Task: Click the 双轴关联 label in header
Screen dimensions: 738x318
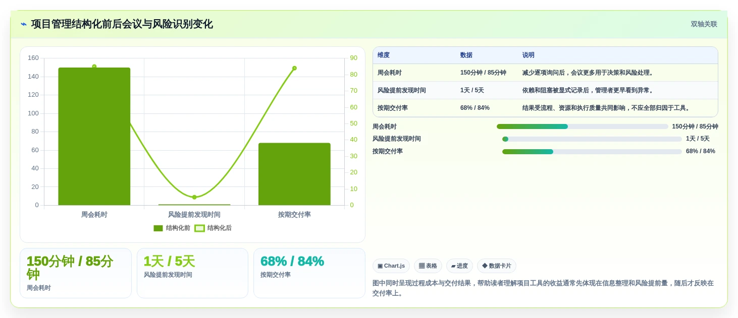Action: pyautogui.click(x=704, y=24)
